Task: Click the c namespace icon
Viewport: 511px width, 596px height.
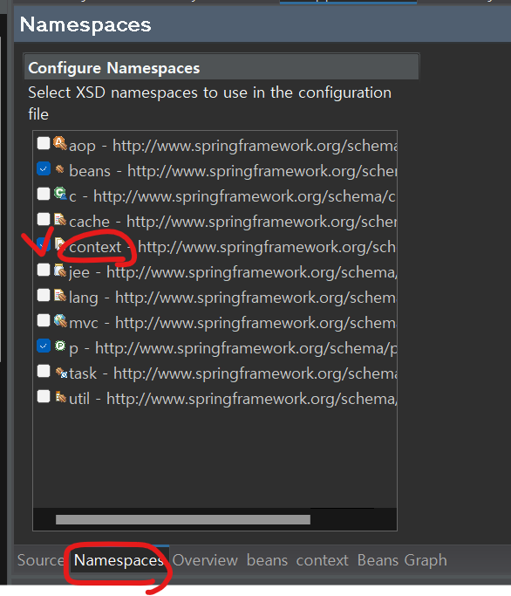Action: coord(60,194)
